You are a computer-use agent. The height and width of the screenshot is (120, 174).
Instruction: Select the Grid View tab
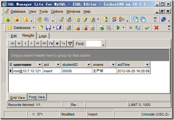pyautogui.click(x=18, y=98)
